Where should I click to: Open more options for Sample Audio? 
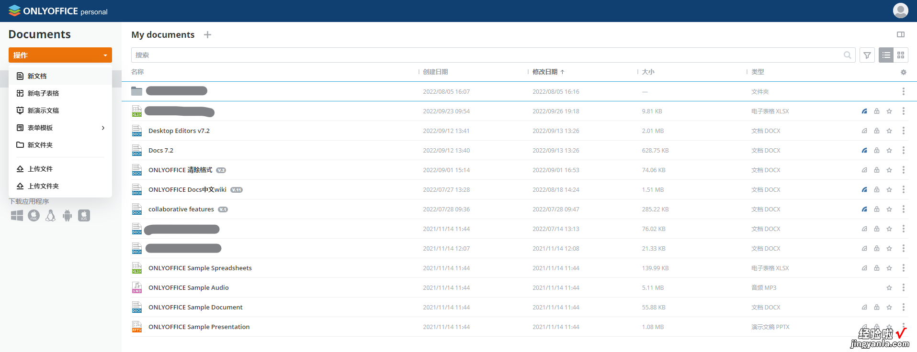tap(903, 287)
